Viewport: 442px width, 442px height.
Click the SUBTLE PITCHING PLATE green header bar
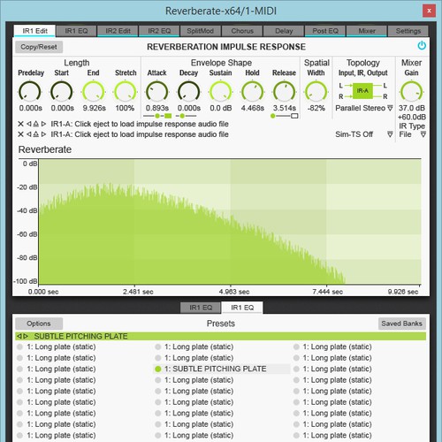click(x=220, y=336)
